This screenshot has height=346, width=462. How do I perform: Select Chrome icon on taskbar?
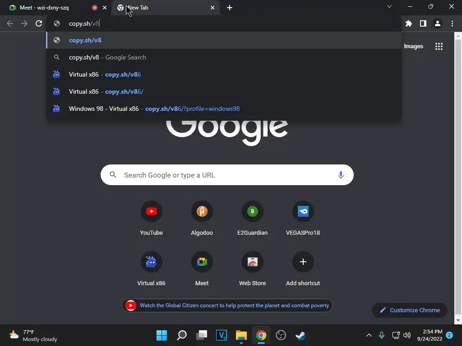coord(261,335)
